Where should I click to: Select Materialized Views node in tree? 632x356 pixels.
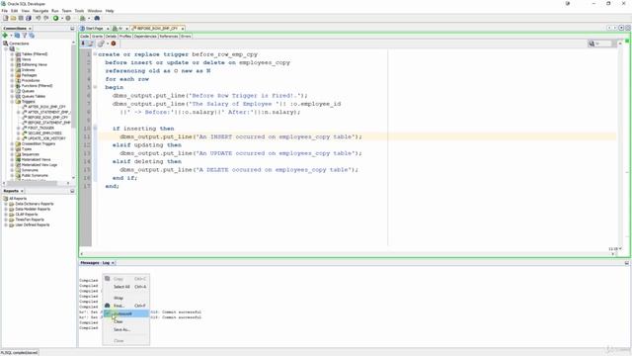pos(36,159)
